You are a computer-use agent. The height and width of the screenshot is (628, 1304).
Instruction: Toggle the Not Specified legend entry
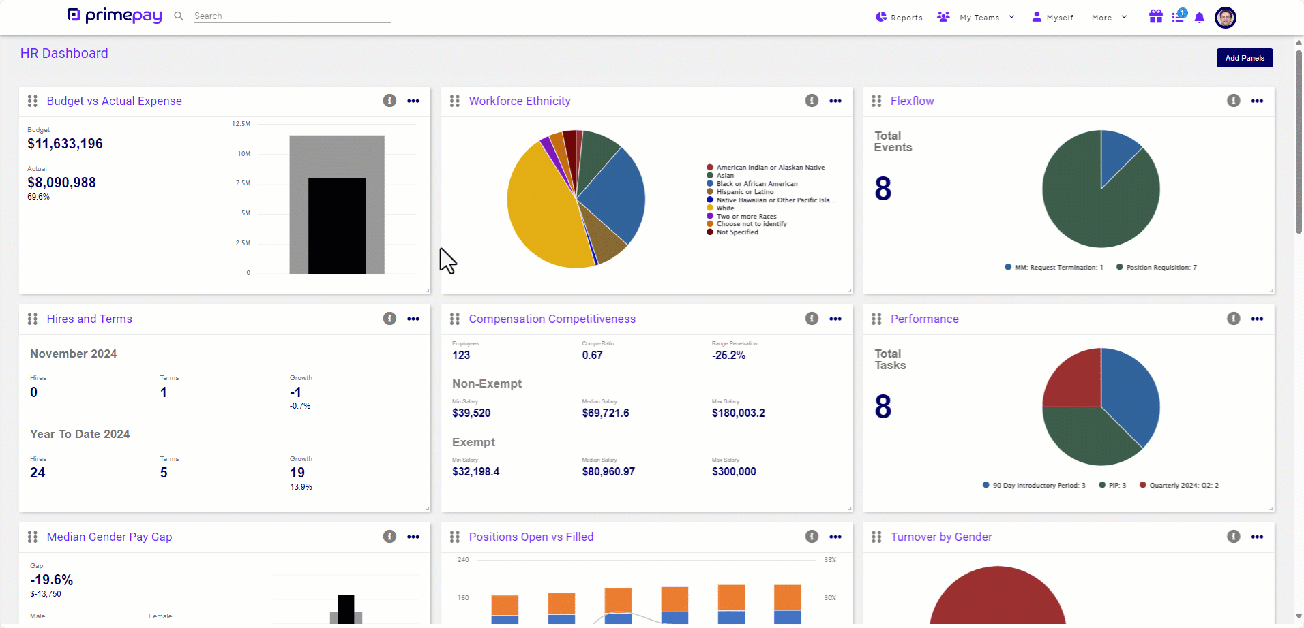pos(732,232)
